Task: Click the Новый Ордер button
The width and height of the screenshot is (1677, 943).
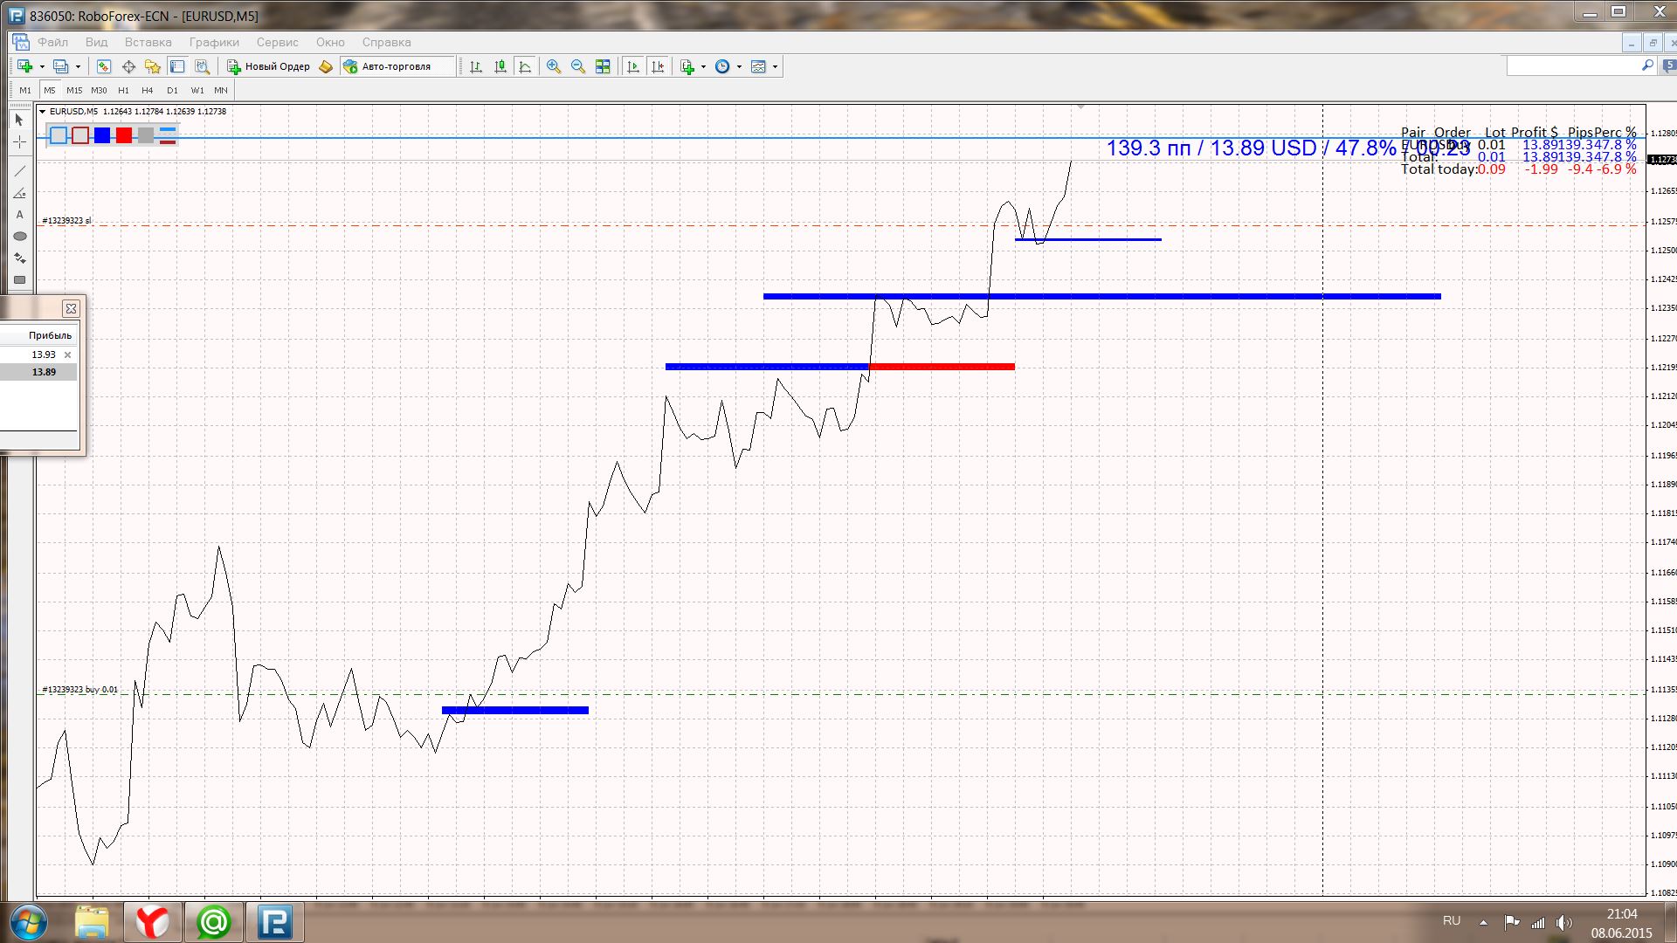Action: pyautogui.click(x=269, y=66)
